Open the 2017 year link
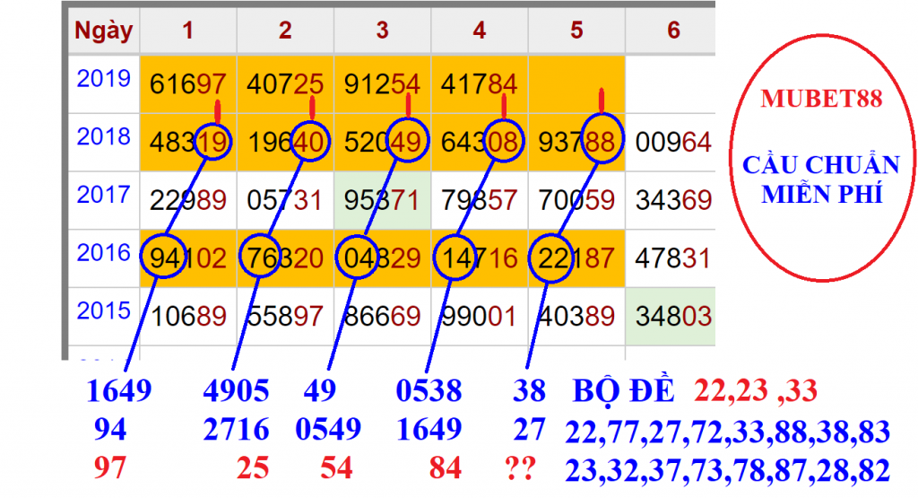Screen dimensions: 918x498 [103, 195]
